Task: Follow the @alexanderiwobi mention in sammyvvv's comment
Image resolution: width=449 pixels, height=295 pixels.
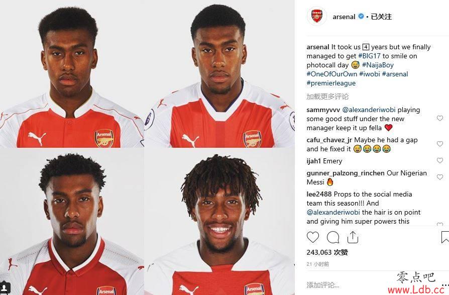Action: (369, 110)
